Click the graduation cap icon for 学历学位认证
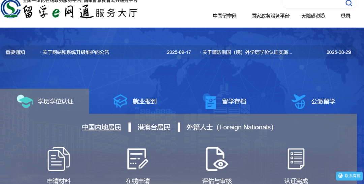The height and width of the screenshot is (184, 364). coord(25,101)
